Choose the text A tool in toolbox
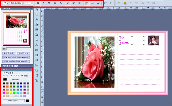 coord(37,20)
